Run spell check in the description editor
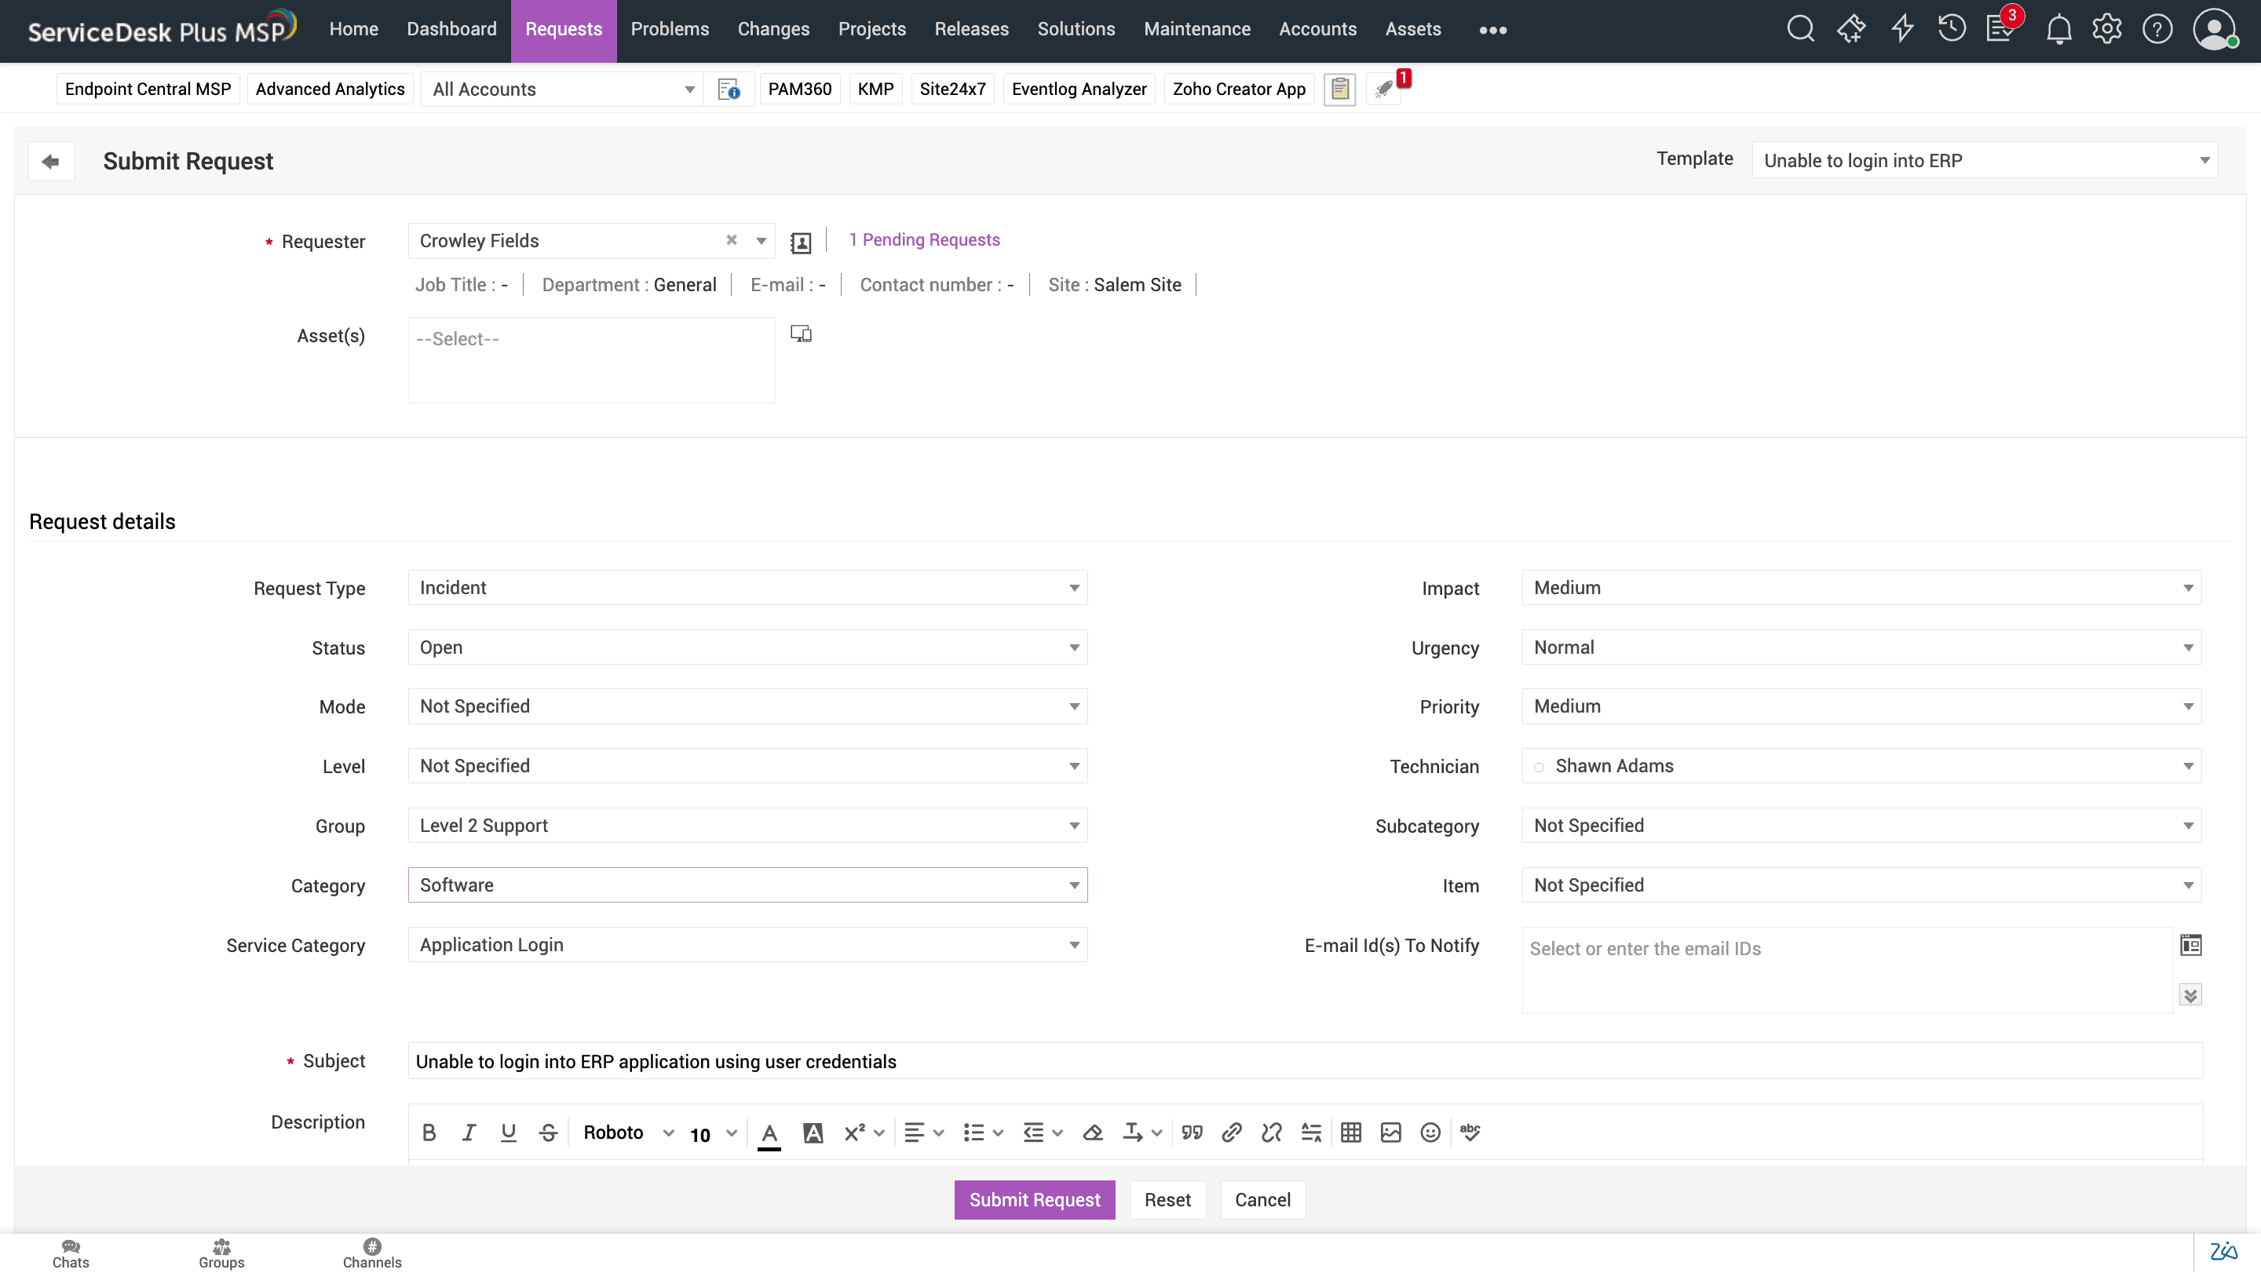Viewport: 2261px width, 1273px height. click(1471, 1133)
